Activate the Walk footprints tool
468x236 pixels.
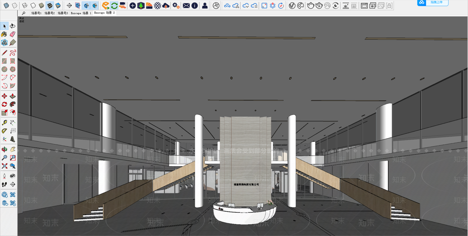click(4, 184)
